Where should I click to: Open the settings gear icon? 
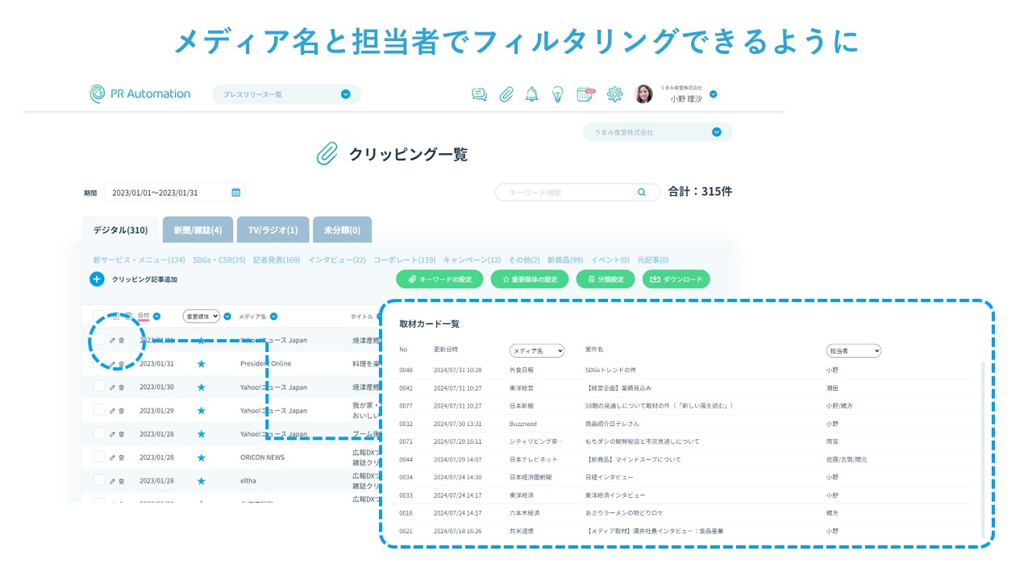pyautogui.click(x=614, y=94)
